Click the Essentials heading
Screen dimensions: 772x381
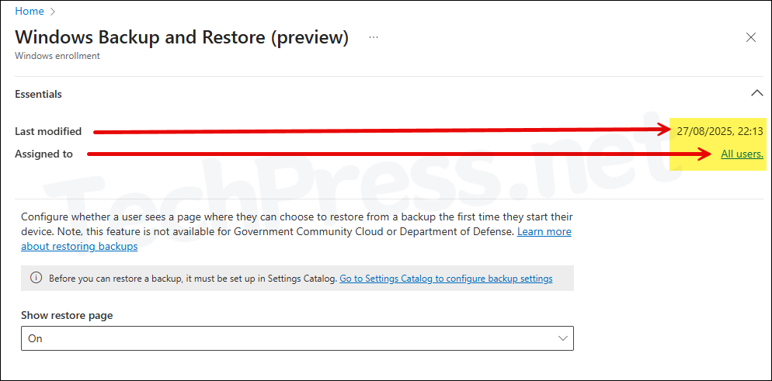[x=38, y=94]
